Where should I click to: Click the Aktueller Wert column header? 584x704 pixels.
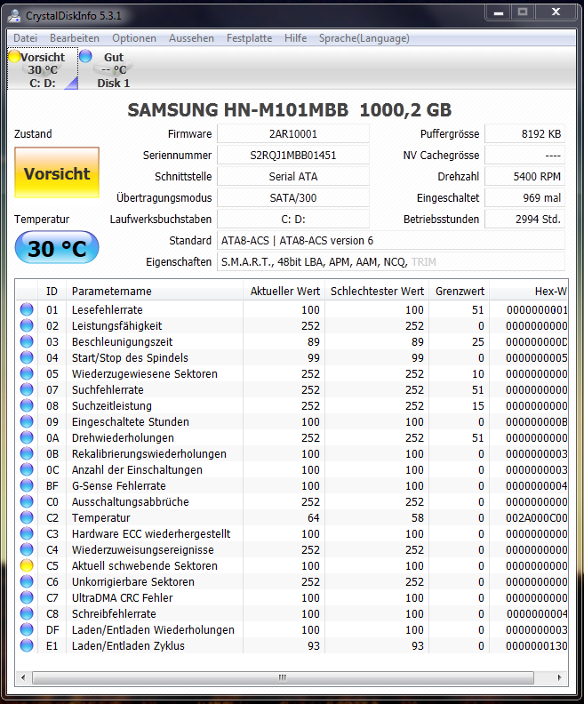click(284, 292)
